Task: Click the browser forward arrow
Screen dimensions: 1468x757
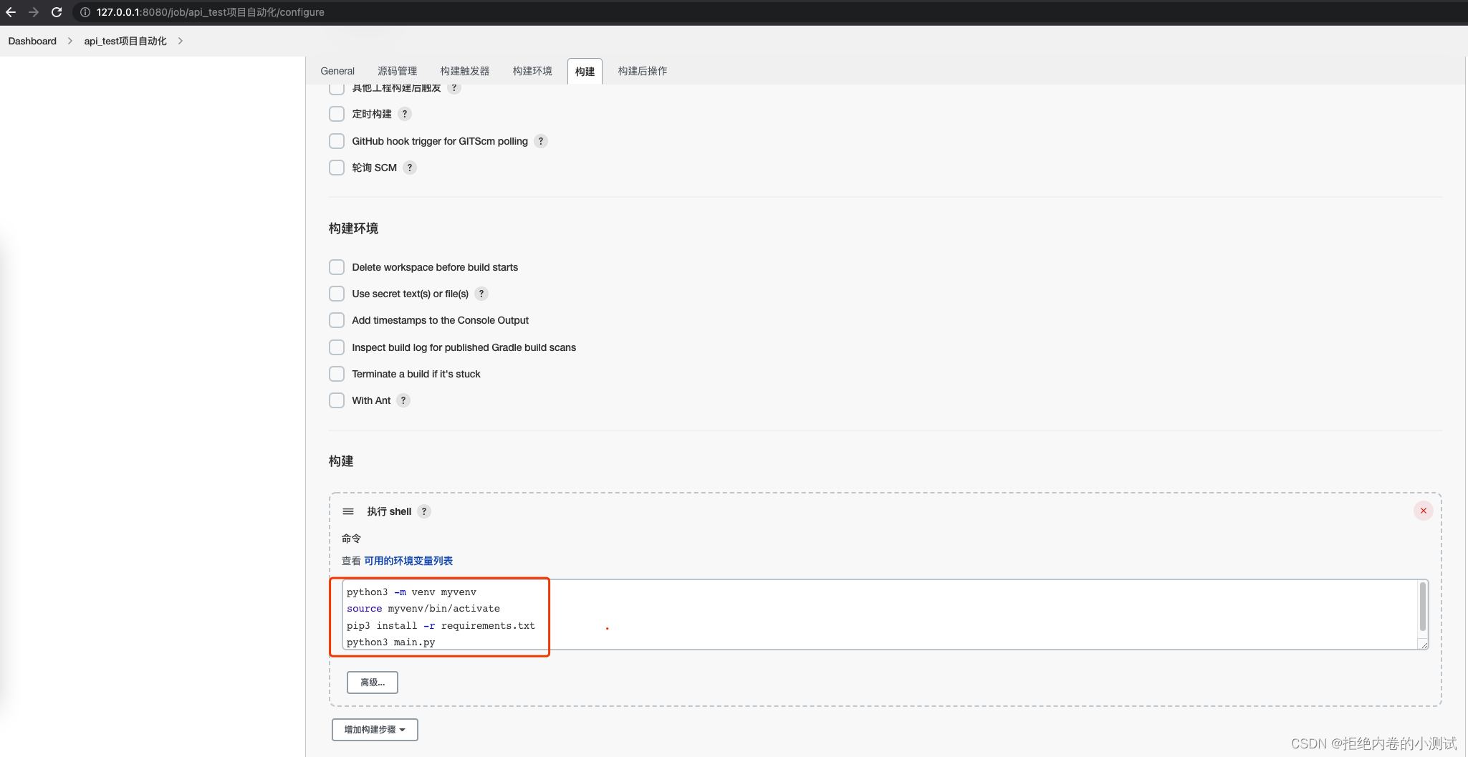Action: click(34, 12)
